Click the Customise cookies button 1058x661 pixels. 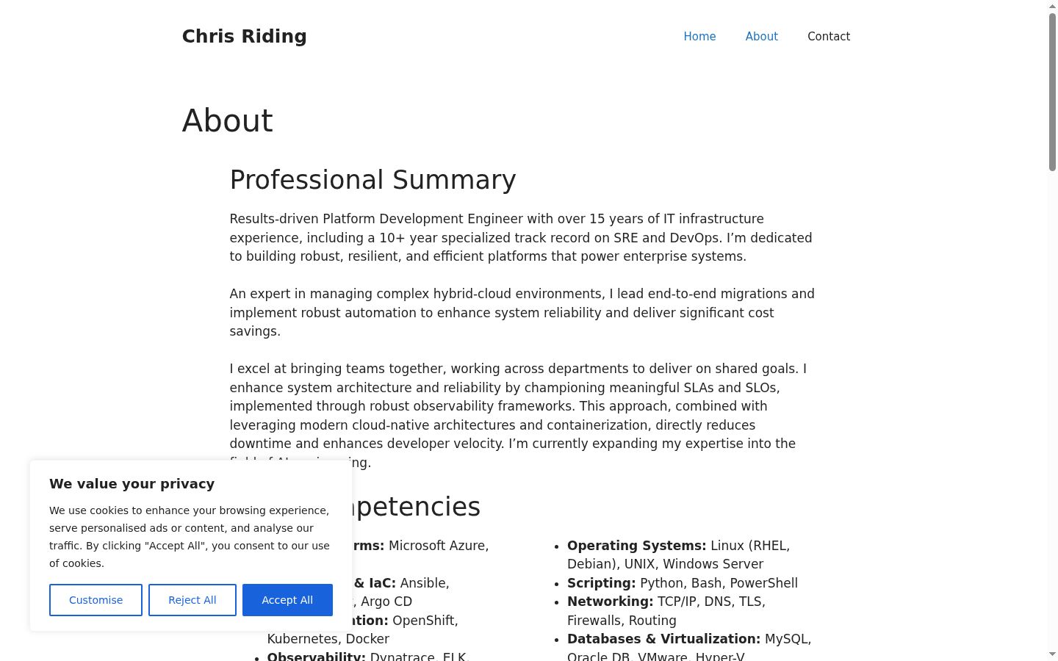pyautogui.click(x=96, y=600)
